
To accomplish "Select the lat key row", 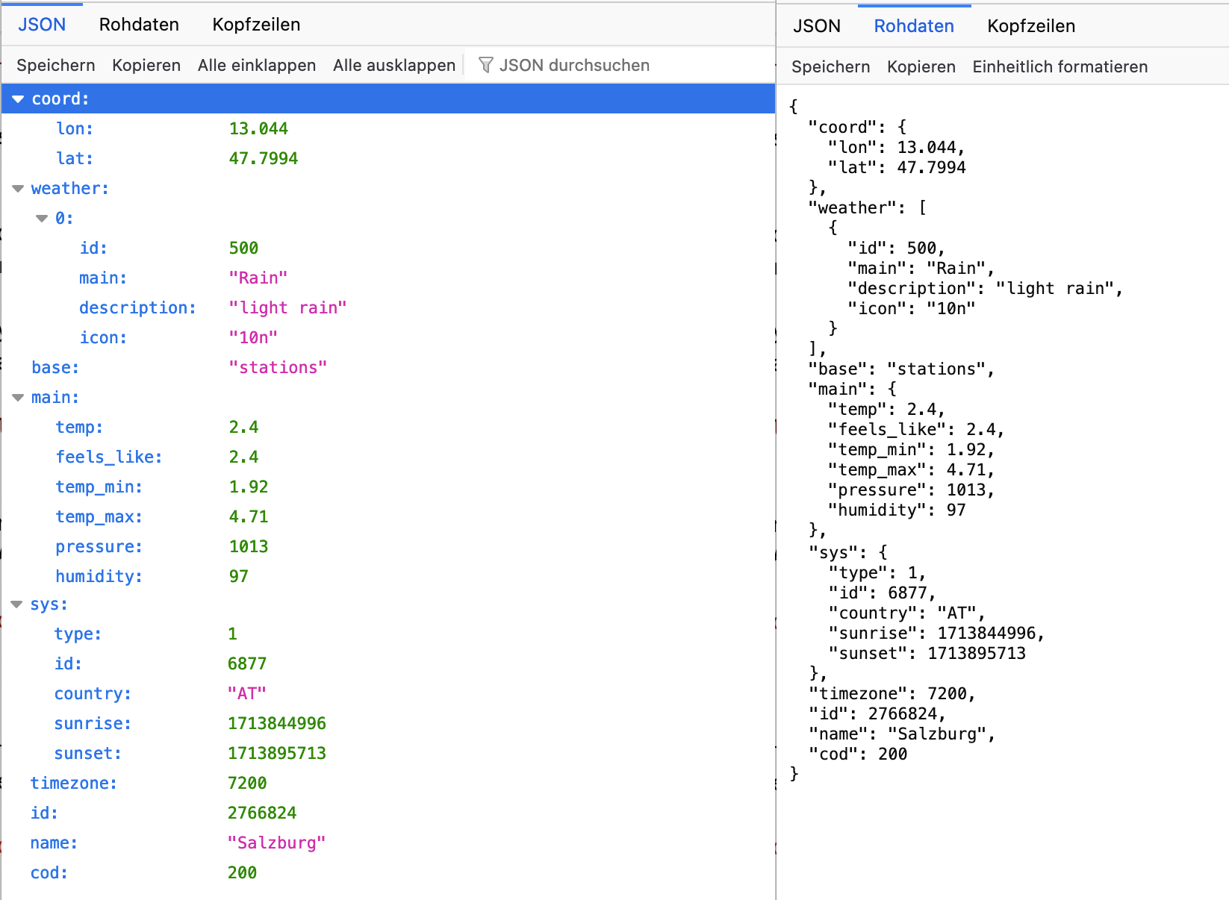I will coord(388,159).
